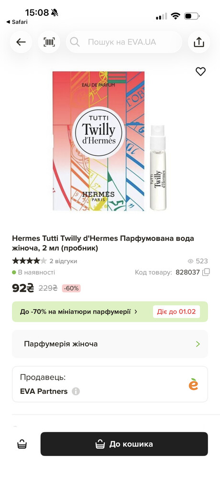Focus the EVA.UA search field
The height and width of the screenshot is (478, 220).
[x=124, y=42]
